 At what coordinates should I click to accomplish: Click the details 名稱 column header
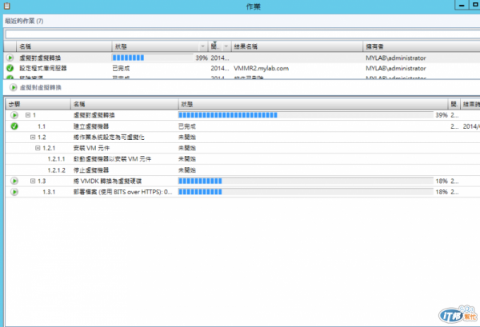(x=125, y=104)
